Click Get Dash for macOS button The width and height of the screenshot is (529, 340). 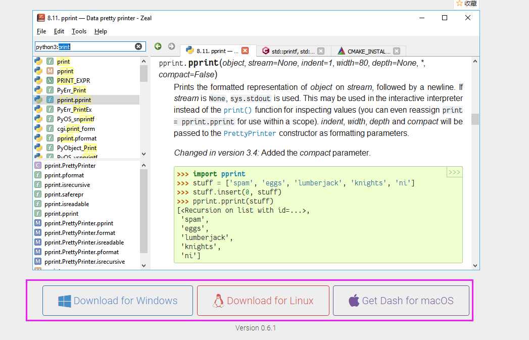401,301
